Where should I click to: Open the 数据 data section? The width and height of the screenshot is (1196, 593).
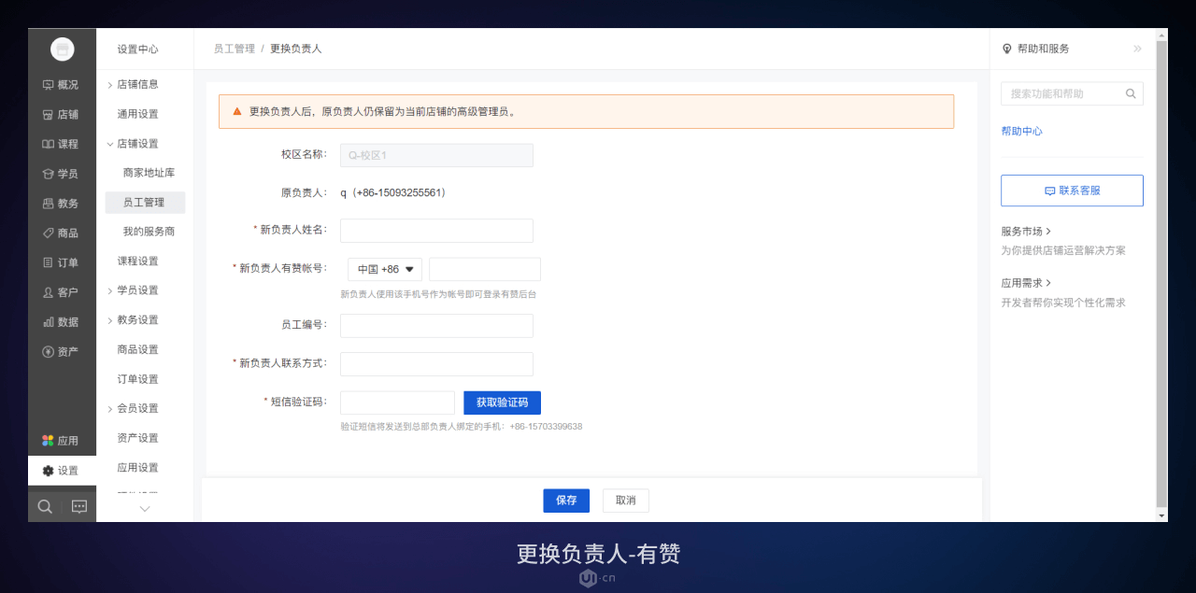coord(62,322)
